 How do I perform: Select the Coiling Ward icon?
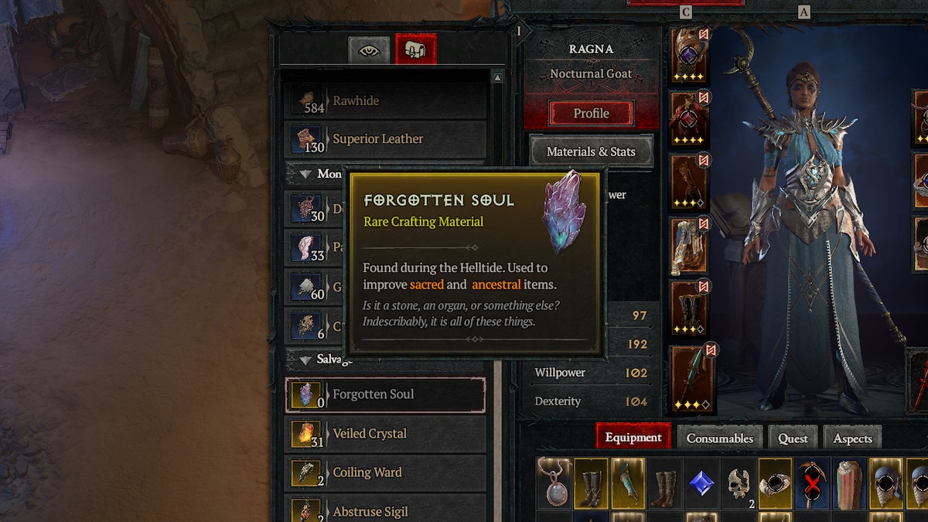pyautogui.click(x=308, y=473)
